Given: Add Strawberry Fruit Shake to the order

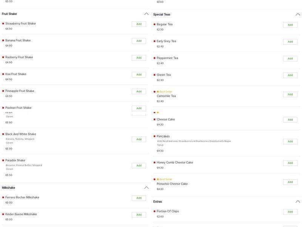Looking at the screenshot, I should pos(139,24).
